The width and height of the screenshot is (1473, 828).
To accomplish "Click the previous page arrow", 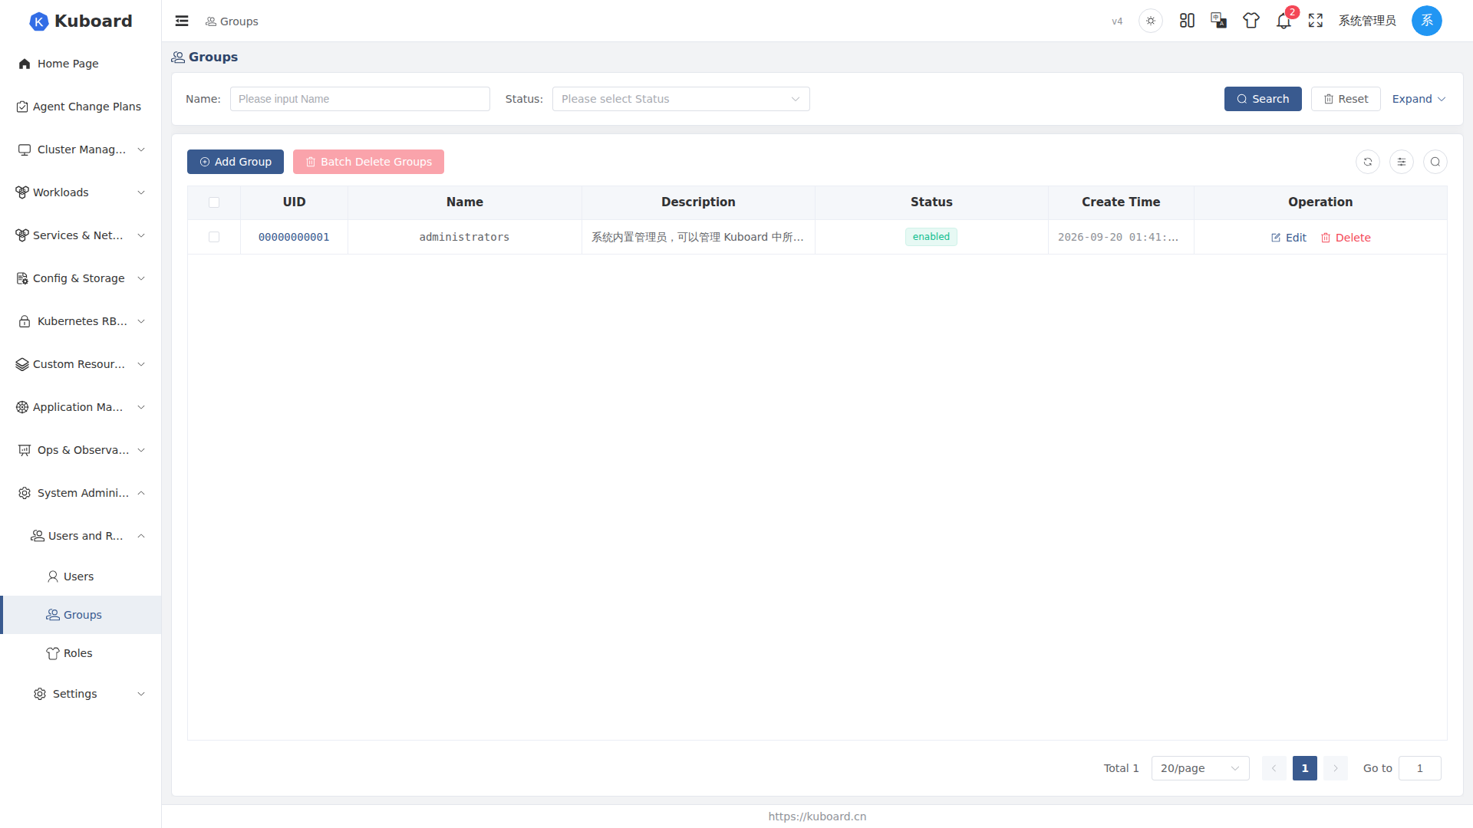I will [x=1274, y=768].
